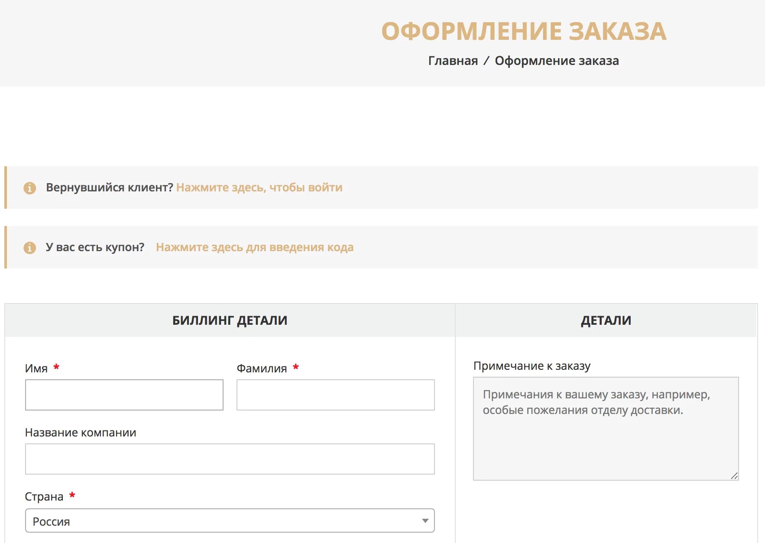Click the 'Примечание к заказу' textarea
This screenshot has height=543, width=765.
pos(606,429)
